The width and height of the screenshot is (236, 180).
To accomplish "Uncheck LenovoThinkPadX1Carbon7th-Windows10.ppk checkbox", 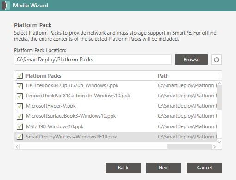I will tap(19, 96).
